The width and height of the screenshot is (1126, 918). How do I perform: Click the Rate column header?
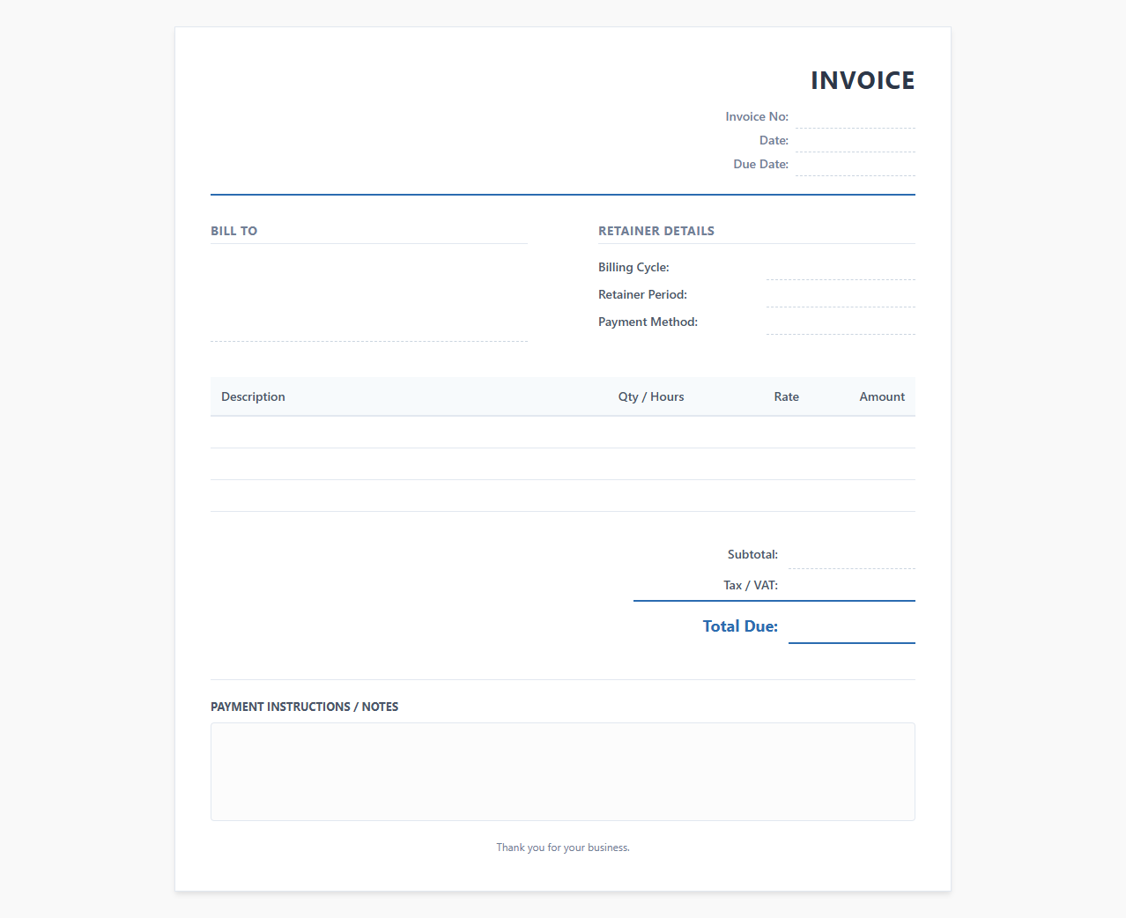(787, 397)
